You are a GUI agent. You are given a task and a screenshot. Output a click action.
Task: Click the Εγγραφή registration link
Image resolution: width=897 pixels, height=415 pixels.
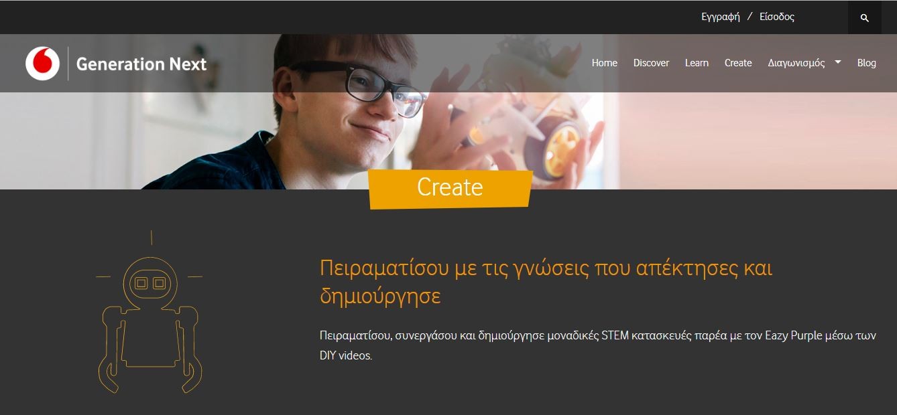pos(720,17)
